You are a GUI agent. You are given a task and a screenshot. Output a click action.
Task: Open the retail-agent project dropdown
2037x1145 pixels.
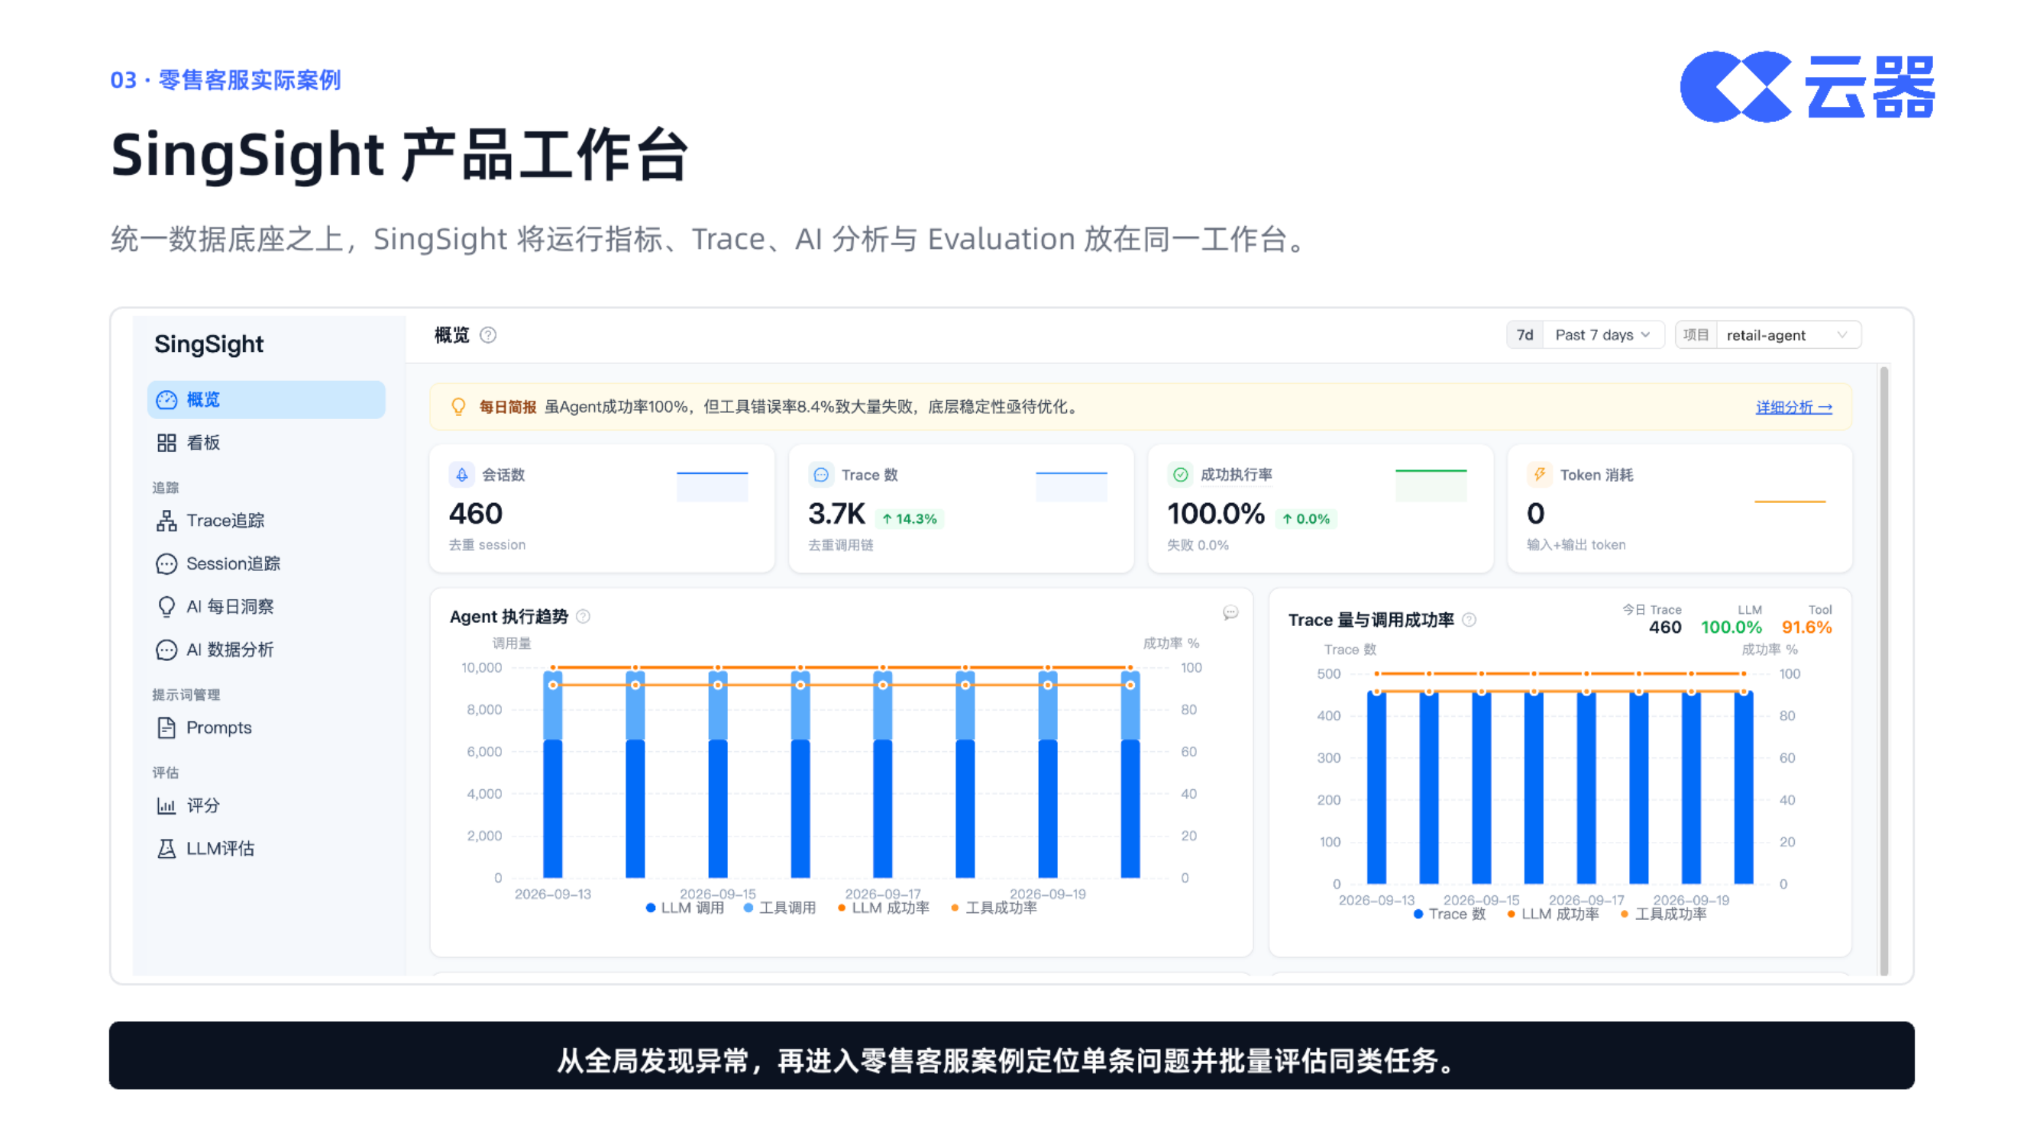pos(1788,335)
